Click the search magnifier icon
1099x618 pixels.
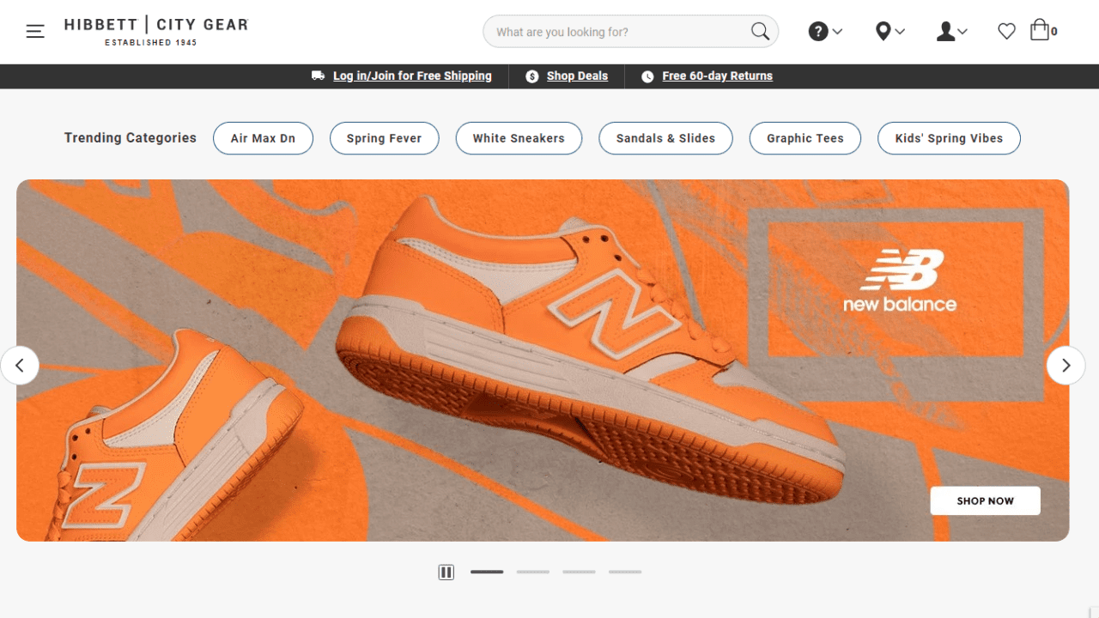coord(759,31)
